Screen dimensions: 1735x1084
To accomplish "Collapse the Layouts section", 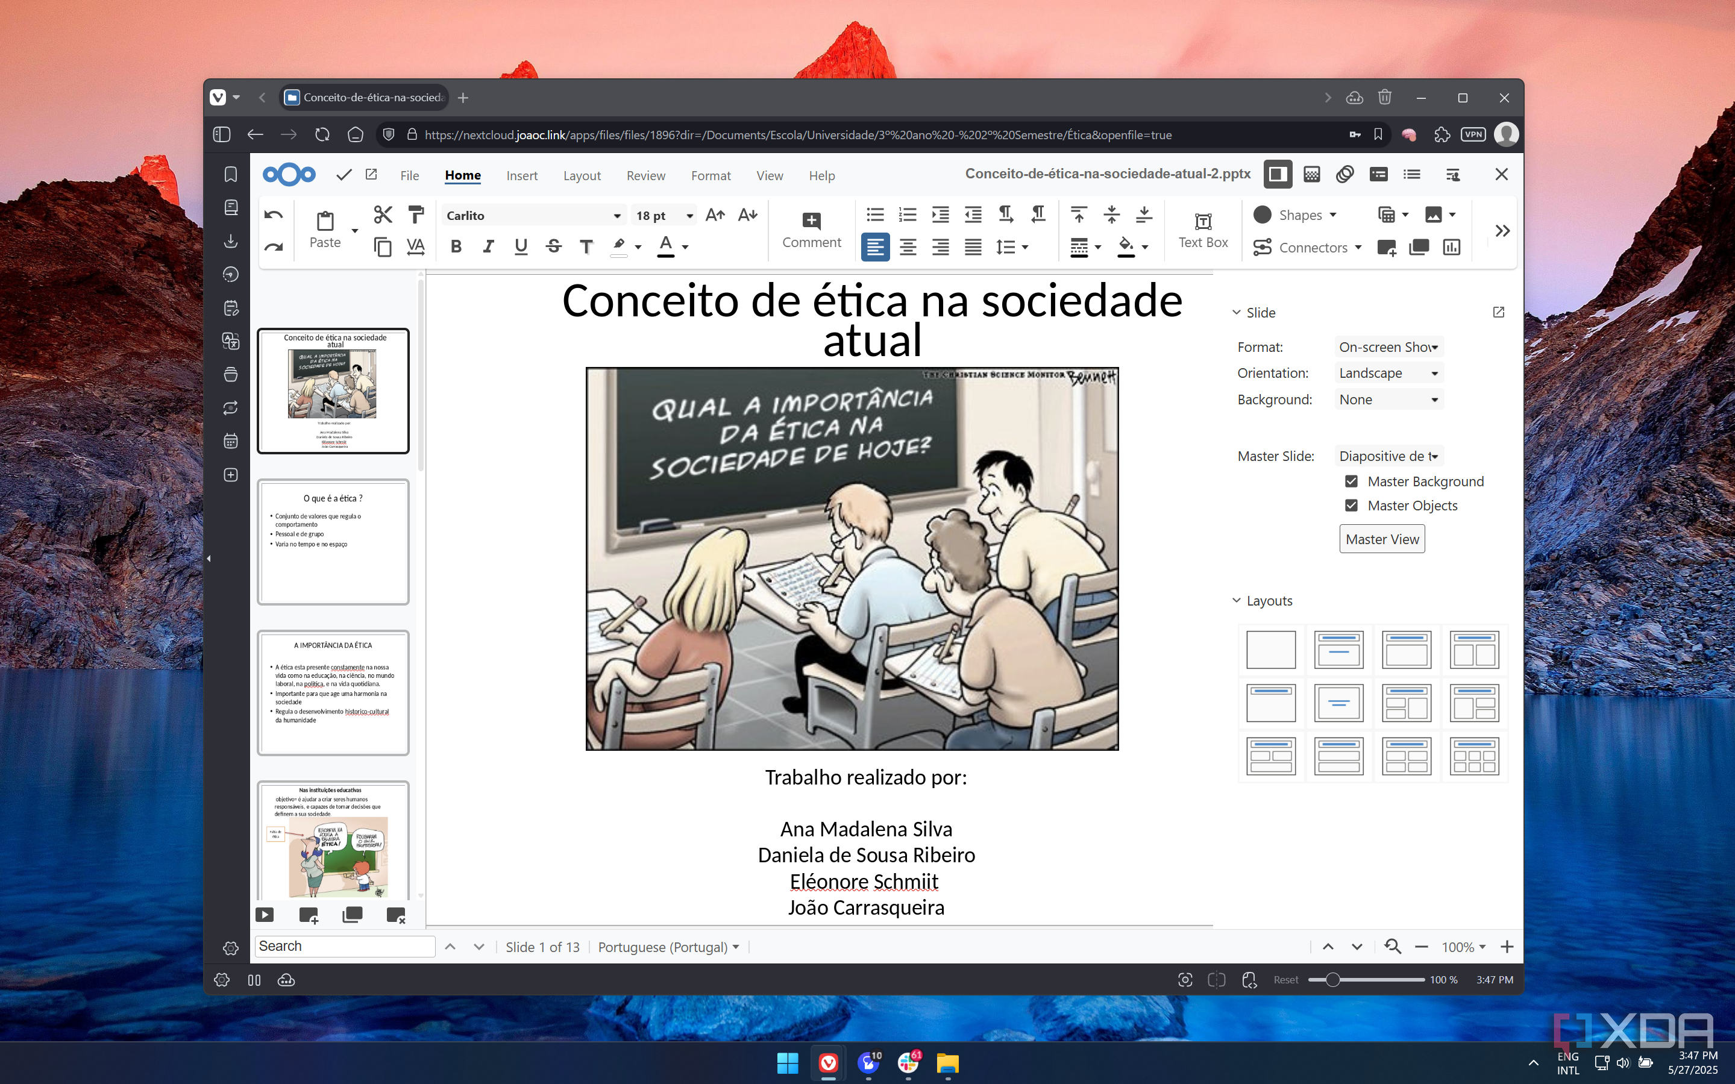I will click(1262, 601).
